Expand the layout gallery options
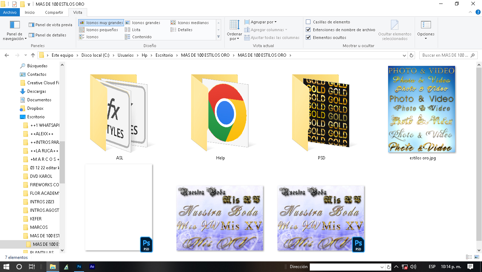This screenshot has height=272, width=482. point(218,37)
